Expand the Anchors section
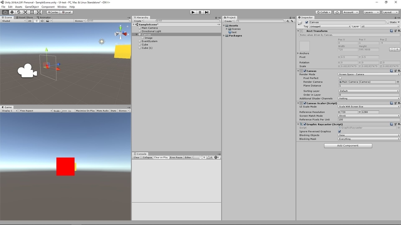401x225 pixels. tap(298, 53)
